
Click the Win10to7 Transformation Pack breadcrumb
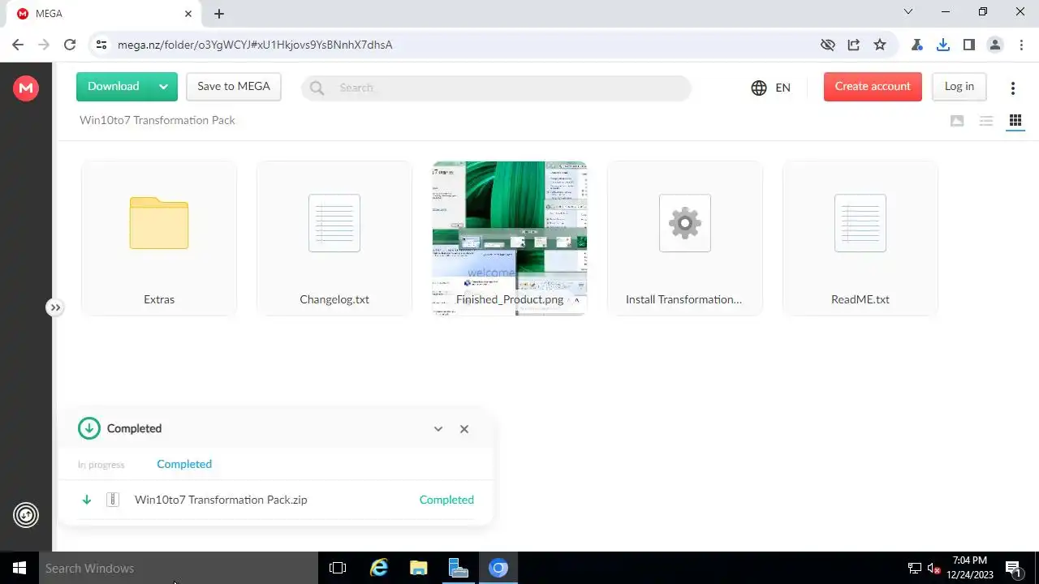[157, 120]
